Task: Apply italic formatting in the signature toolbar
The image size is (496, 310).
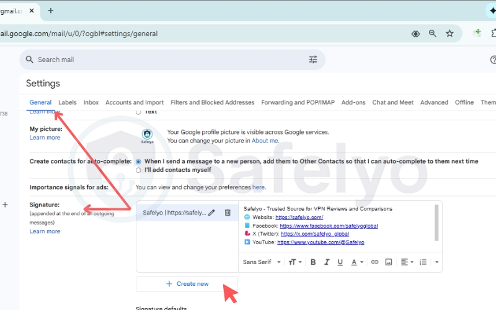Action: click(x=327, y=262)
